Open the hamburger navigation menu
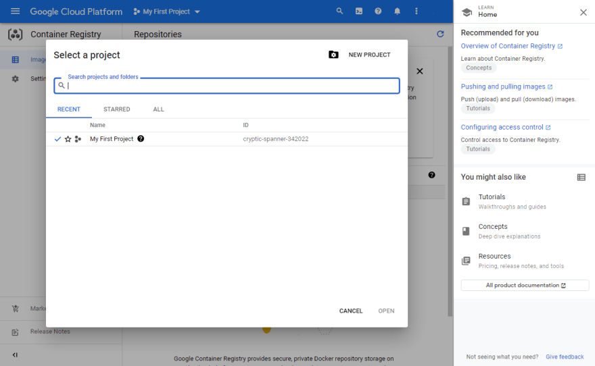 click(x=15, y=11)
